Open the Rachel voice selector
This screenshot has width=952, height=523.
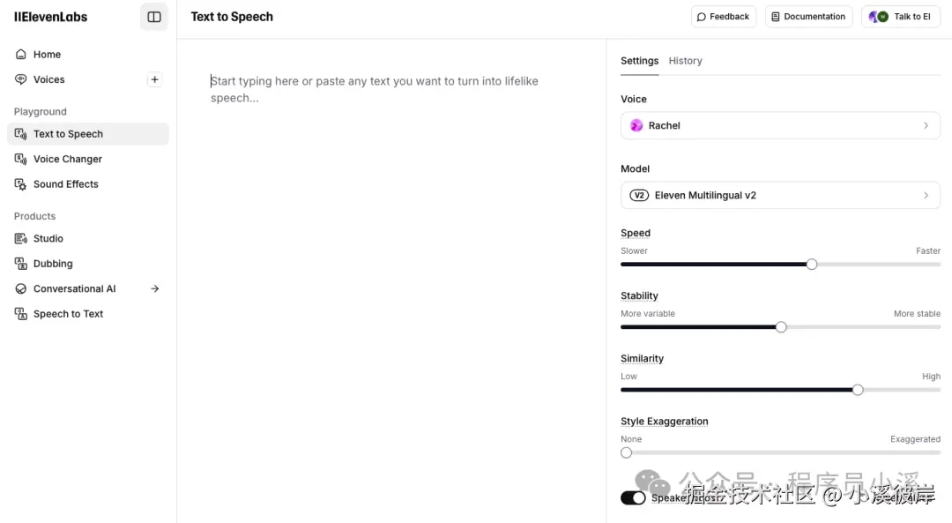click(780, 126)
